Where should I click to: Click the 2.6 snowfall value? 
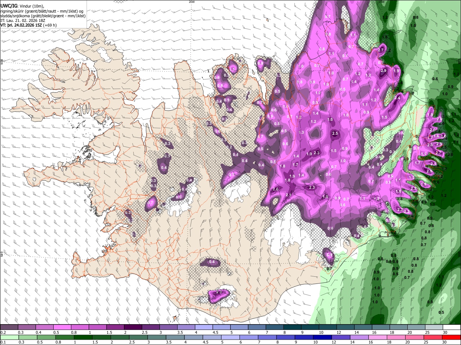click(276, 189)
